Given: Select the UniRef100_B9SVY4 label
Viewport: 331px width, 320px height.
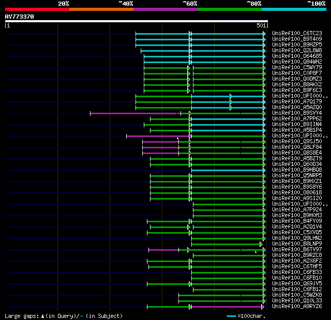Looking at the screenshot, I should pos(297,113).
